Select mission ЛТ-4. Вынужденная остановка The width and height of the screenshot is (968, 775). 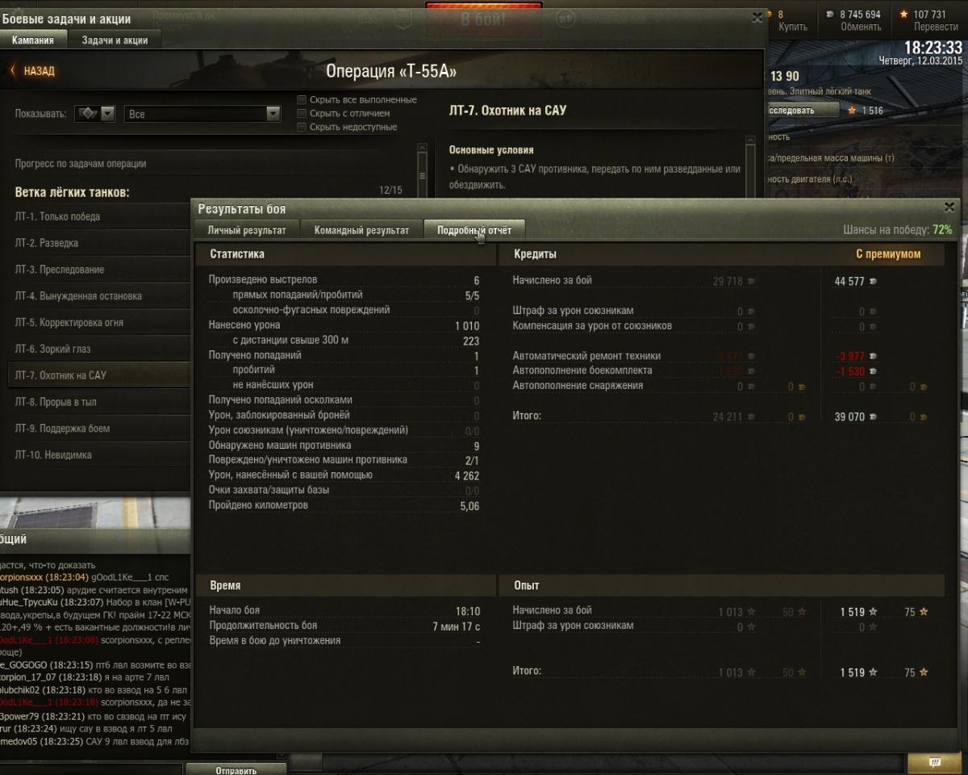[101, 296]
